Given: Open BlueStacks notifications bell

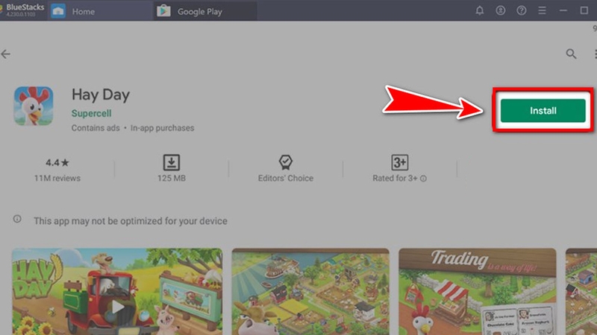Looking at the screenshot, I should [x=480, y=10].
